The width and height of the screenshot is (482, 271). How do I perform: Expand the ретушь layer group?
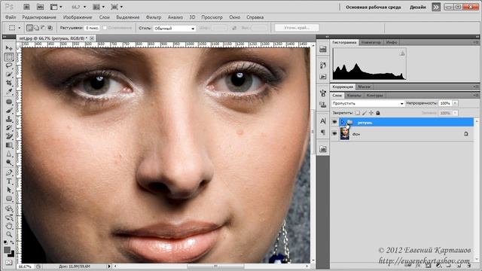[x=343, y=122]
